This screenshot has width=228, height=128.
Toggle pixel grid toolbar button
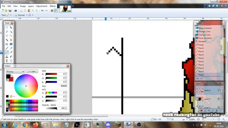[x=52, y=11]
